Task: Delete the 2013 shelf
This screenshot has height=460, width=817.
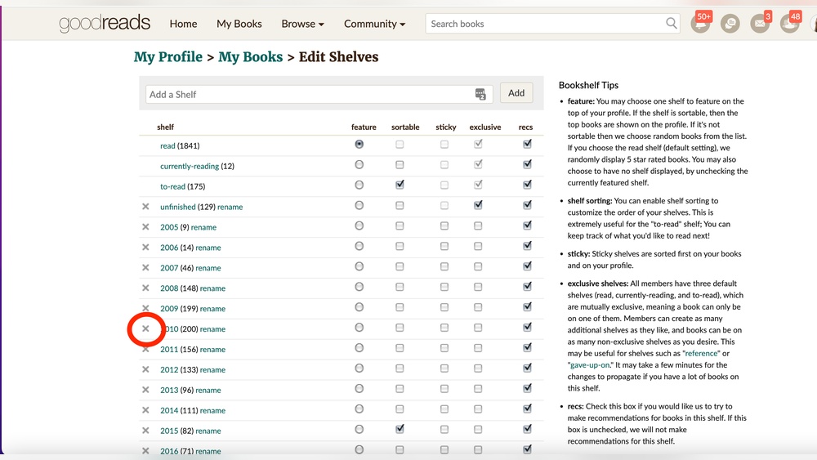Action: (x=146, y=390)
